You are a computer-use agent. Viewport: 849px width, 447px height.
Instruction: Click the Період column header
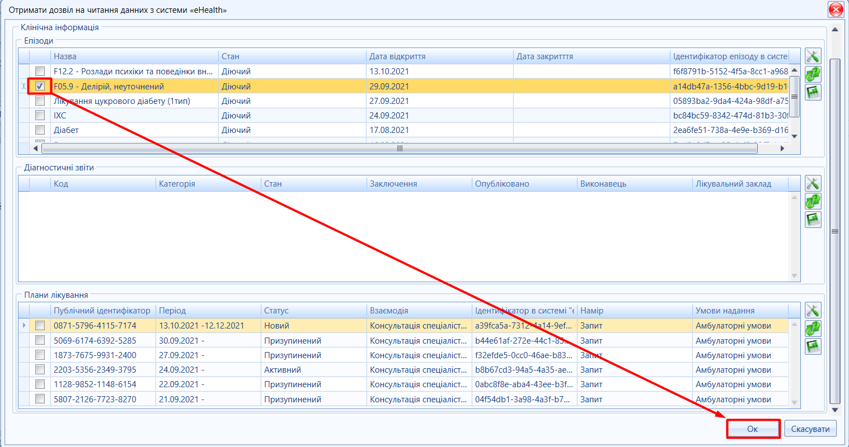coord(208,311)
